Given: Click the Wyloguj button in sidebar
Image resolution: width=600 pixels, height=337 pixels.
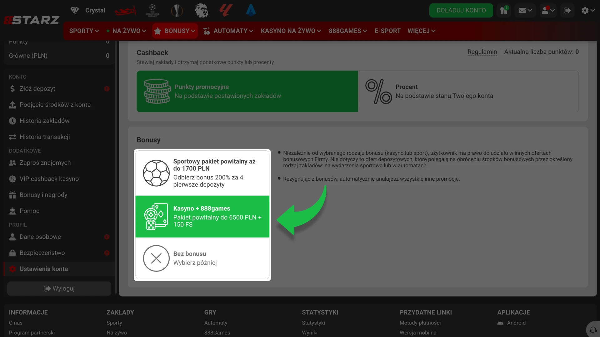Looking at the screenshot, I should [x=59, y=289].
